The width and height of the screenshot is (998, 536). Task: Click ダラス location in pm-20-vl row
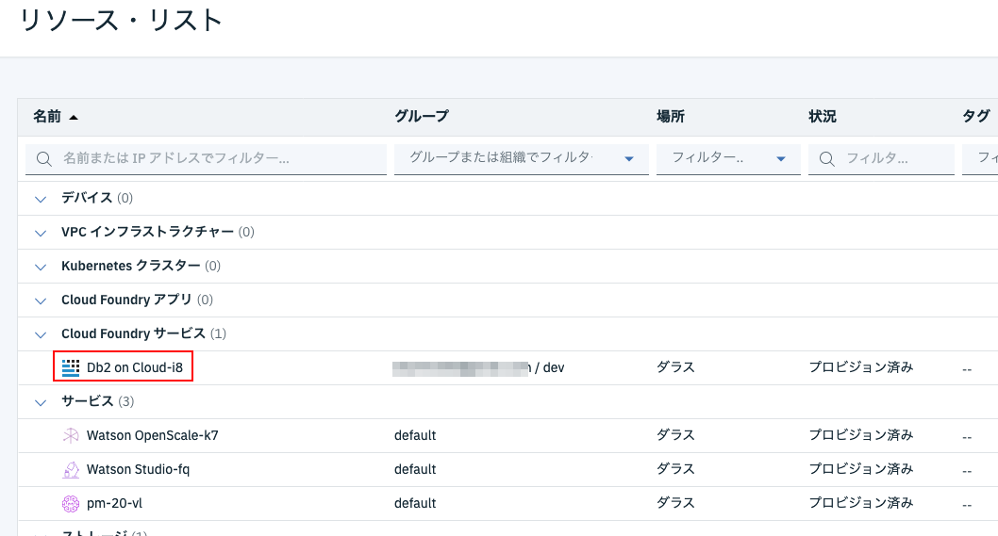click(675, 503)
